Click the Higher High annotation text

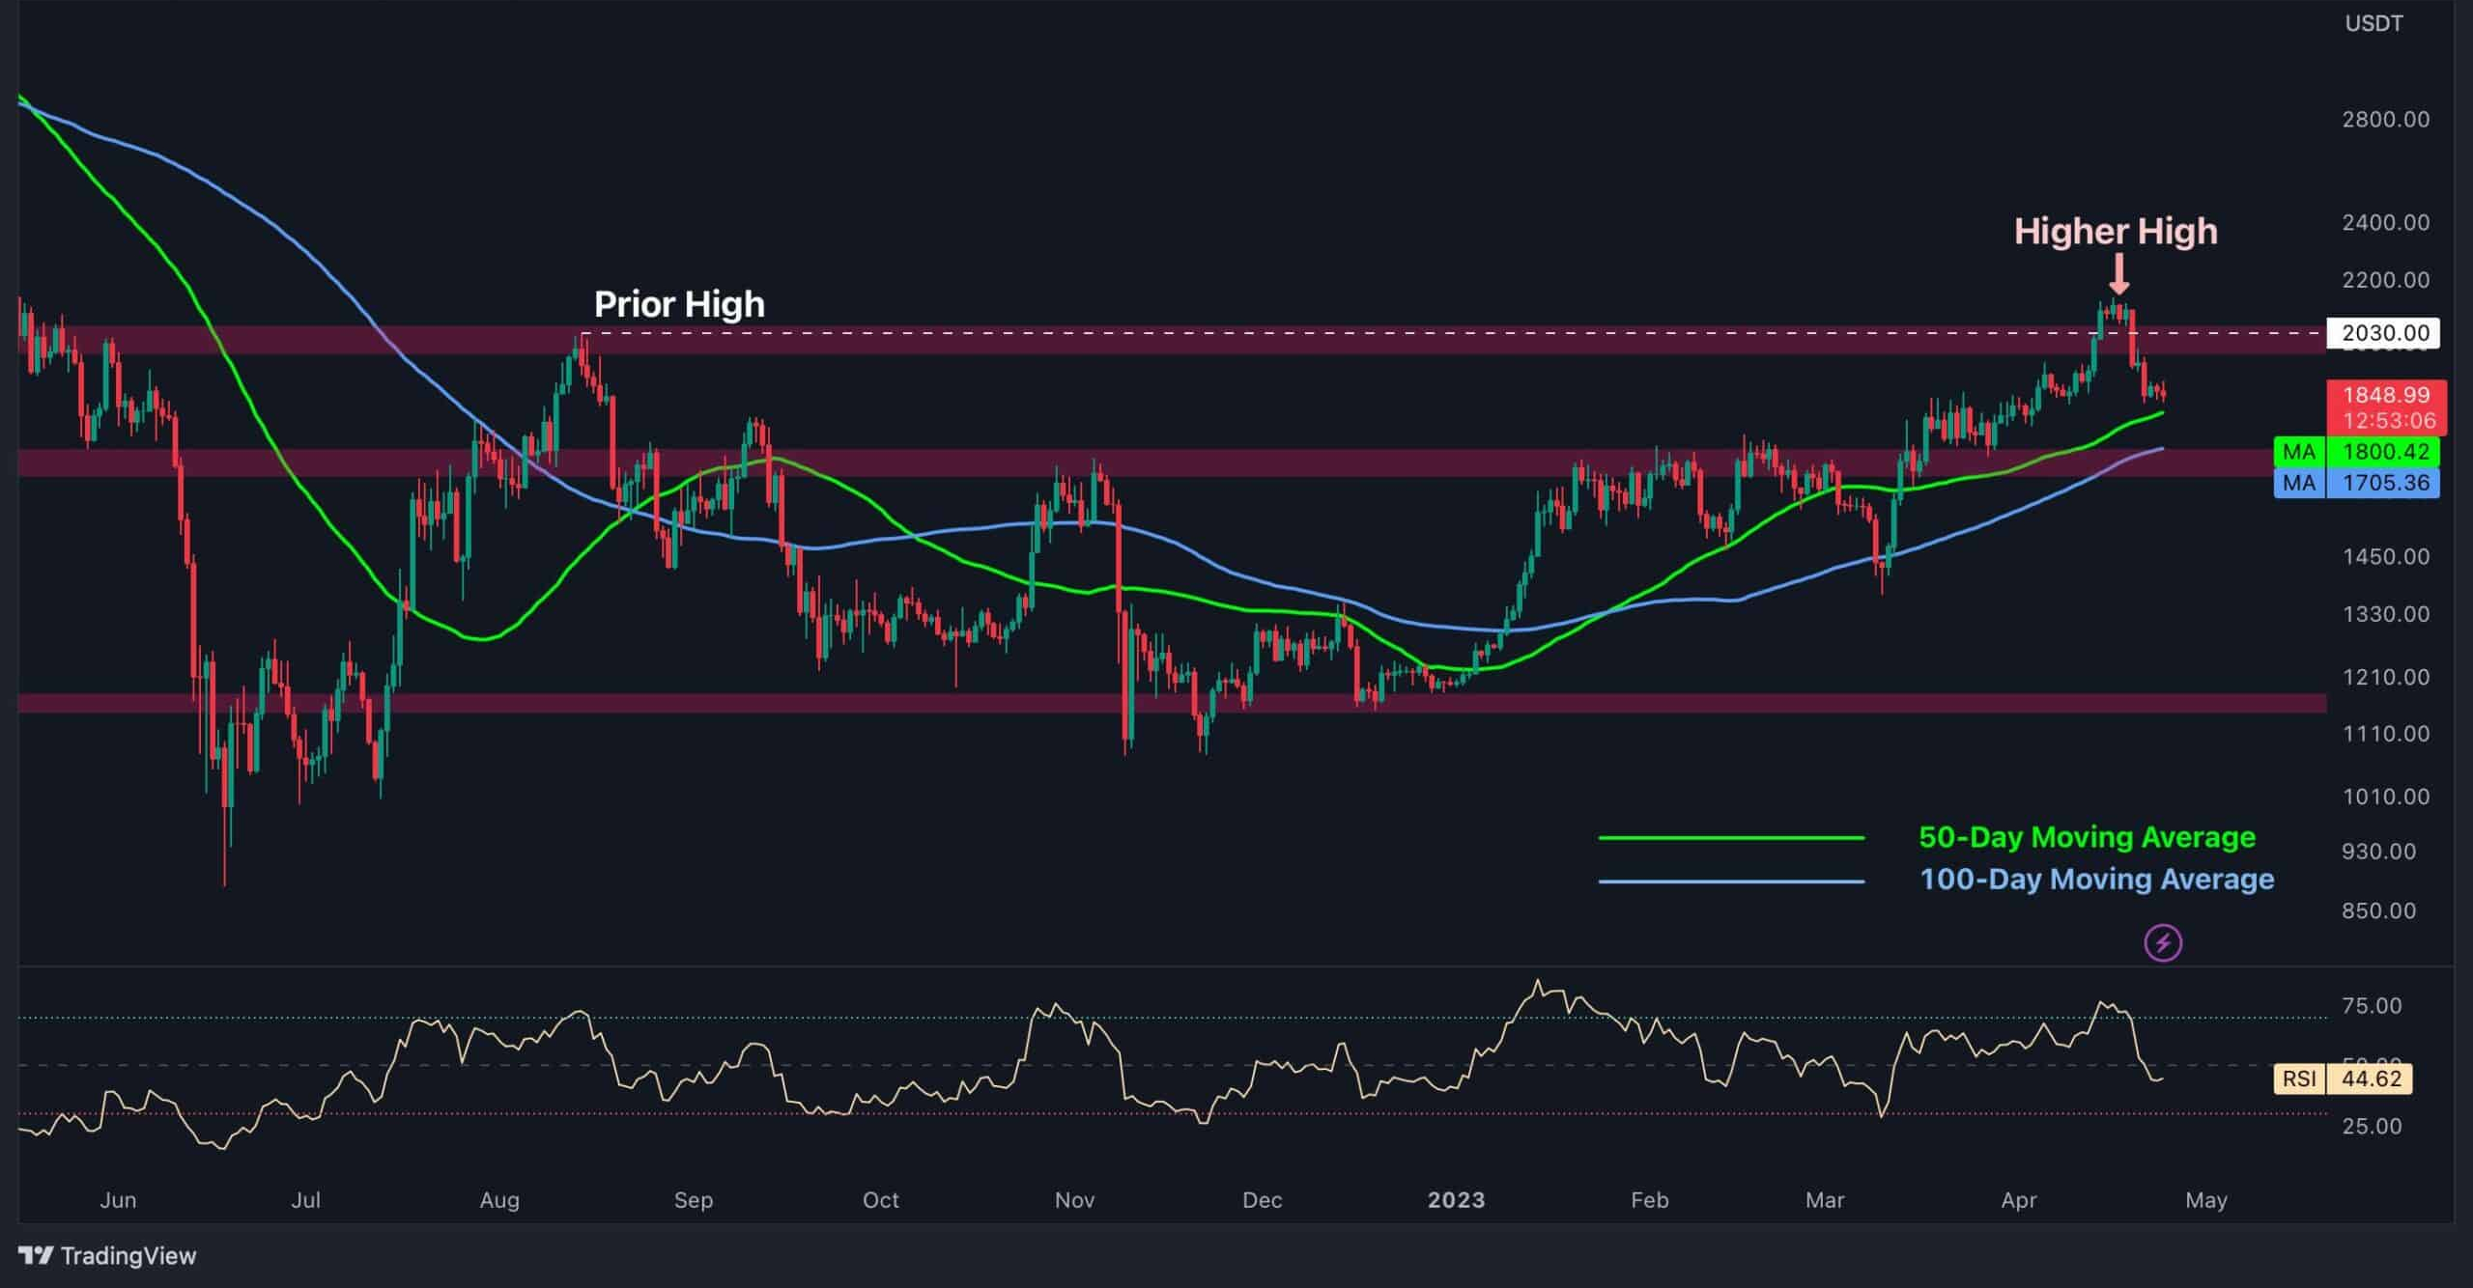click(x=2116, y=232)
